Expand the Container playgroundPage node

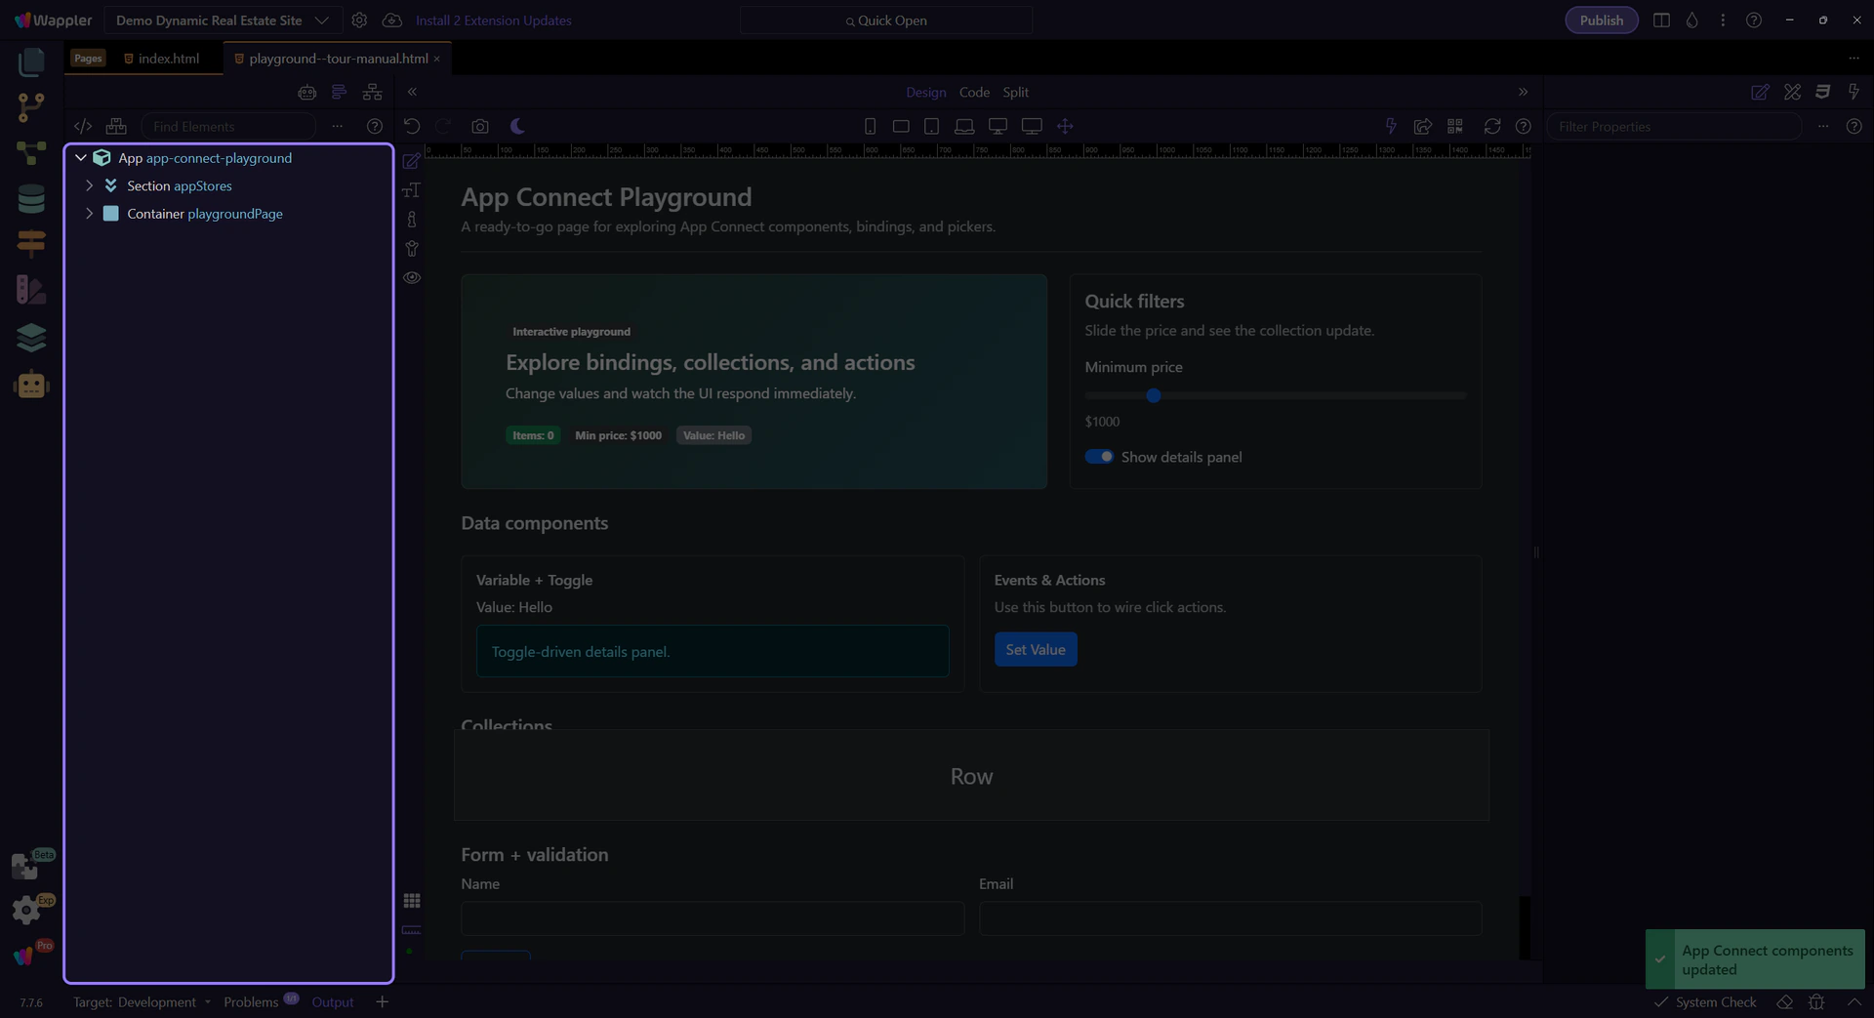(x=90, y=214)
